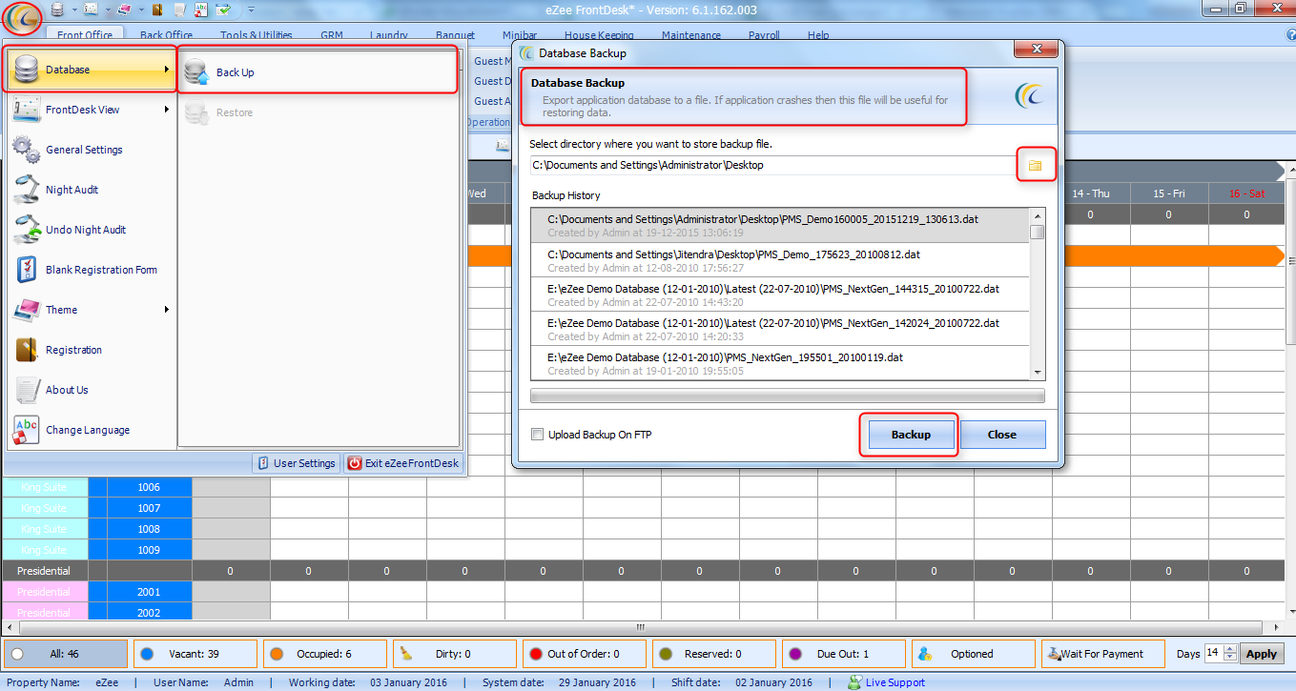1296x691 pixels.
Task: Click the Days value input field
Action: point(1214,654)
